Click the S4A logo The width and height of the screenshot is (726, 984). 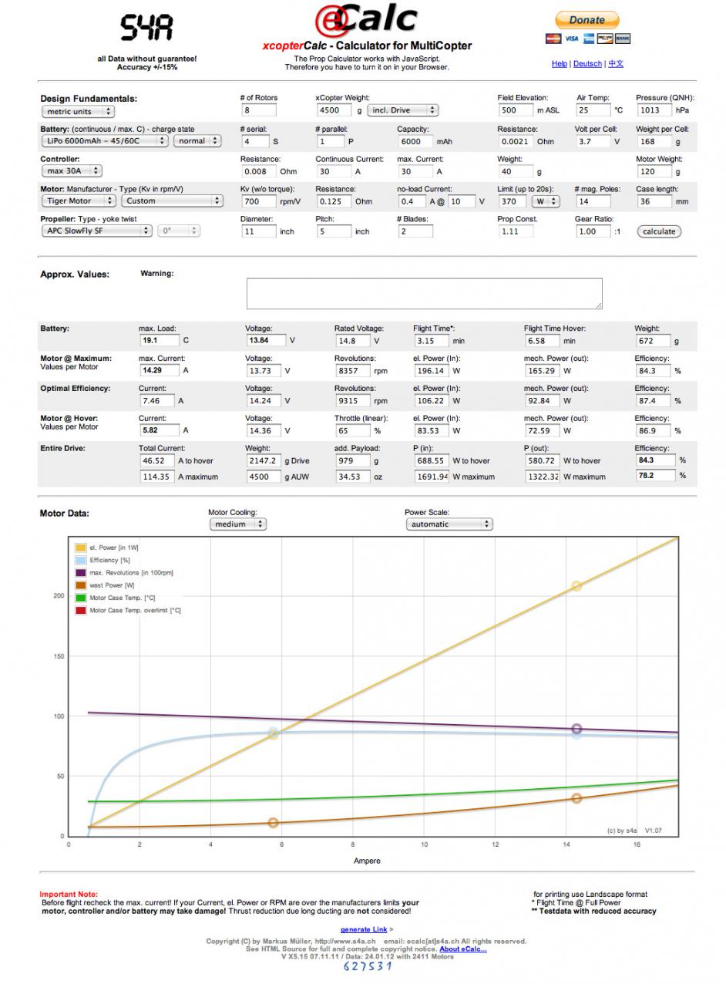(146, 29)
